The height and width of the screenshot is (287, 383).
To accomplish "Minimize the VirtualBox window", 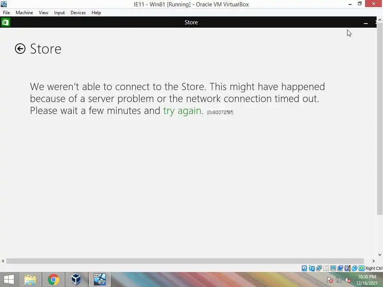I will pyautogui.click(x=350, y=4).
